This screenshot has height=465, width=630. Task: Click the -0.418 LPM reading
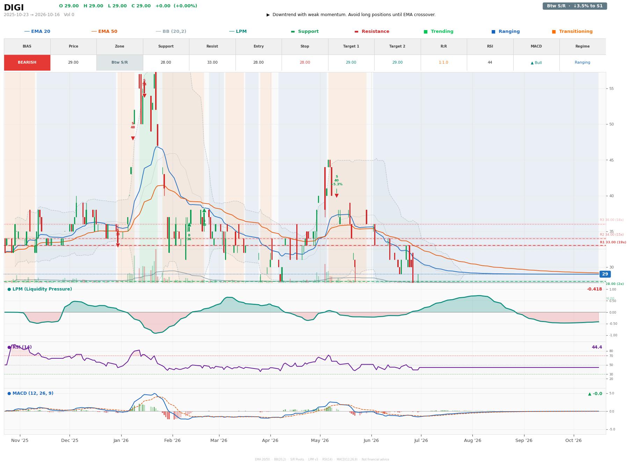coord(594,289)
